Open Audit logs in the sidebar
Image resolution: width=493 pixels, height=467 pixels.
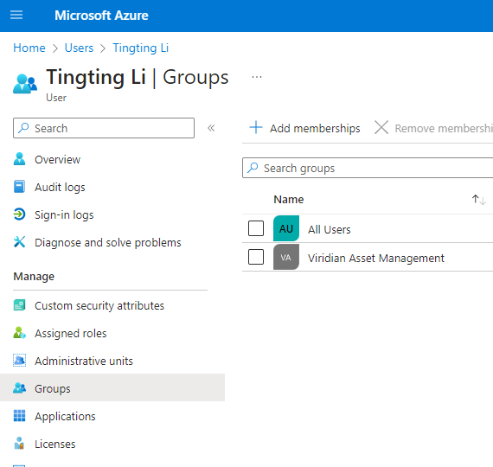coord(60,187)
